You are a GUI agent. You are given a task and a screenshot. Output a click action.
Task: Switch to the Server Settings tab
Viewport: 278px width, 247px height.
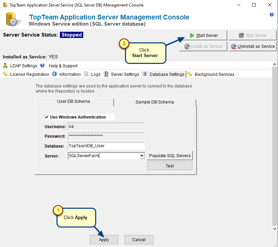coord(122,74)
